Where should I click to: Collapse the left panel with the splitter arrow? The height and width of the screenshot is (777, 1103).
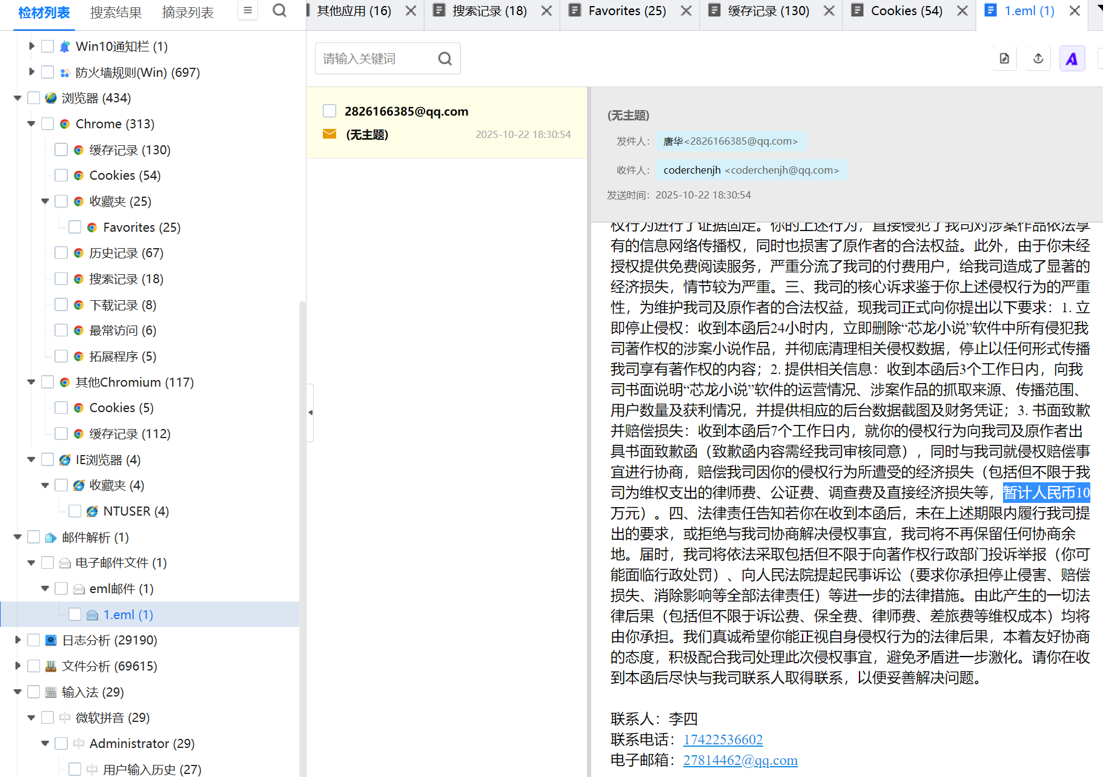pos(310,413)
